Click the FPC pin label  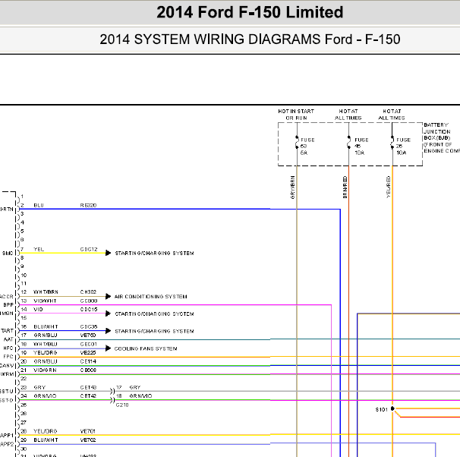pyautogui.click(x=8, y=357)
